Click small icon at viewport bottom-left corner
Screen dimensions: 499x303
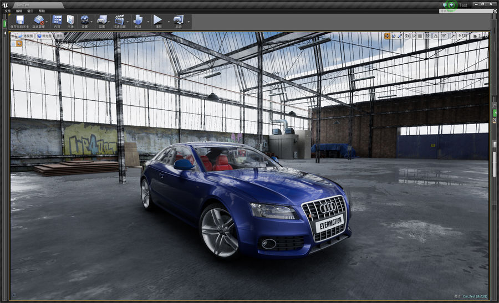coord(14,295)
